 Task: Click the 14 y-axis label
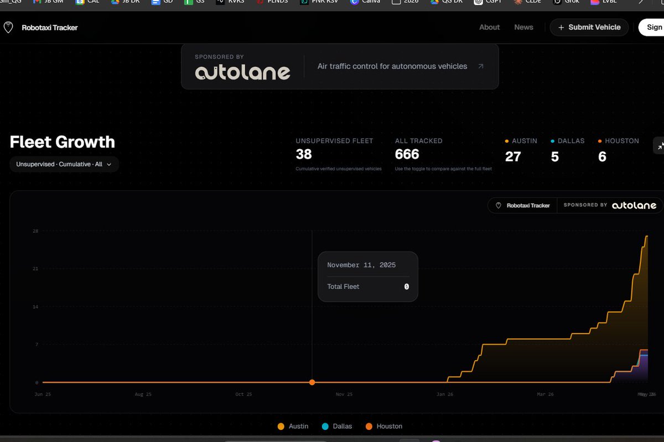click(35, 307)
